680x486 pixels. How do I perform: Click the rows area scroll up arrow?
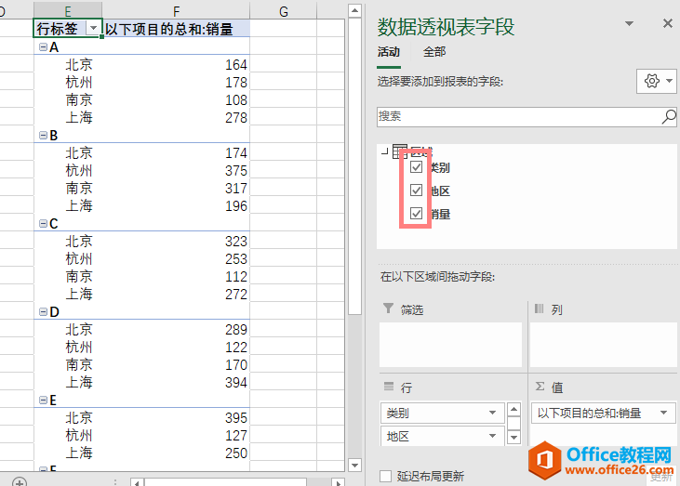coord(513,409)
